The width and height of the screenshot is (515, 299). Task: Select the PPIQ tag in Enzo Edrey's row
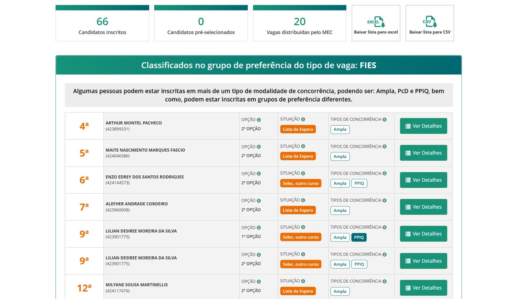click(359, 183)
